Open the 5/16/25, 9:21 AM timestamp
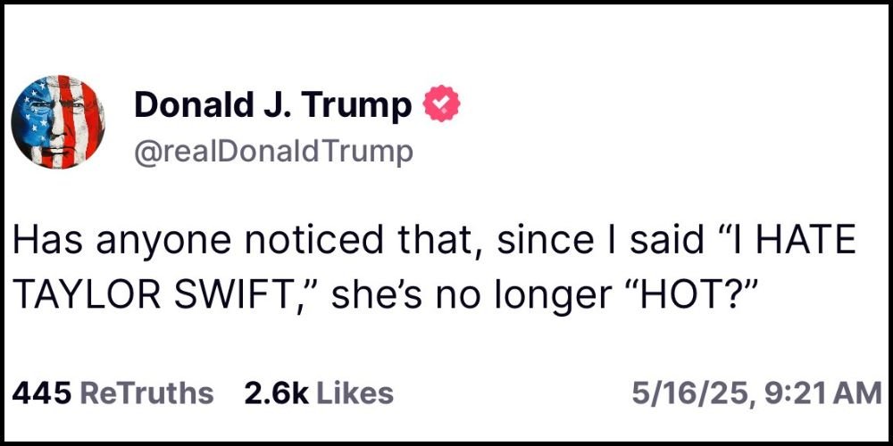This screenshot has width=893, height=446. click(757, 393)
